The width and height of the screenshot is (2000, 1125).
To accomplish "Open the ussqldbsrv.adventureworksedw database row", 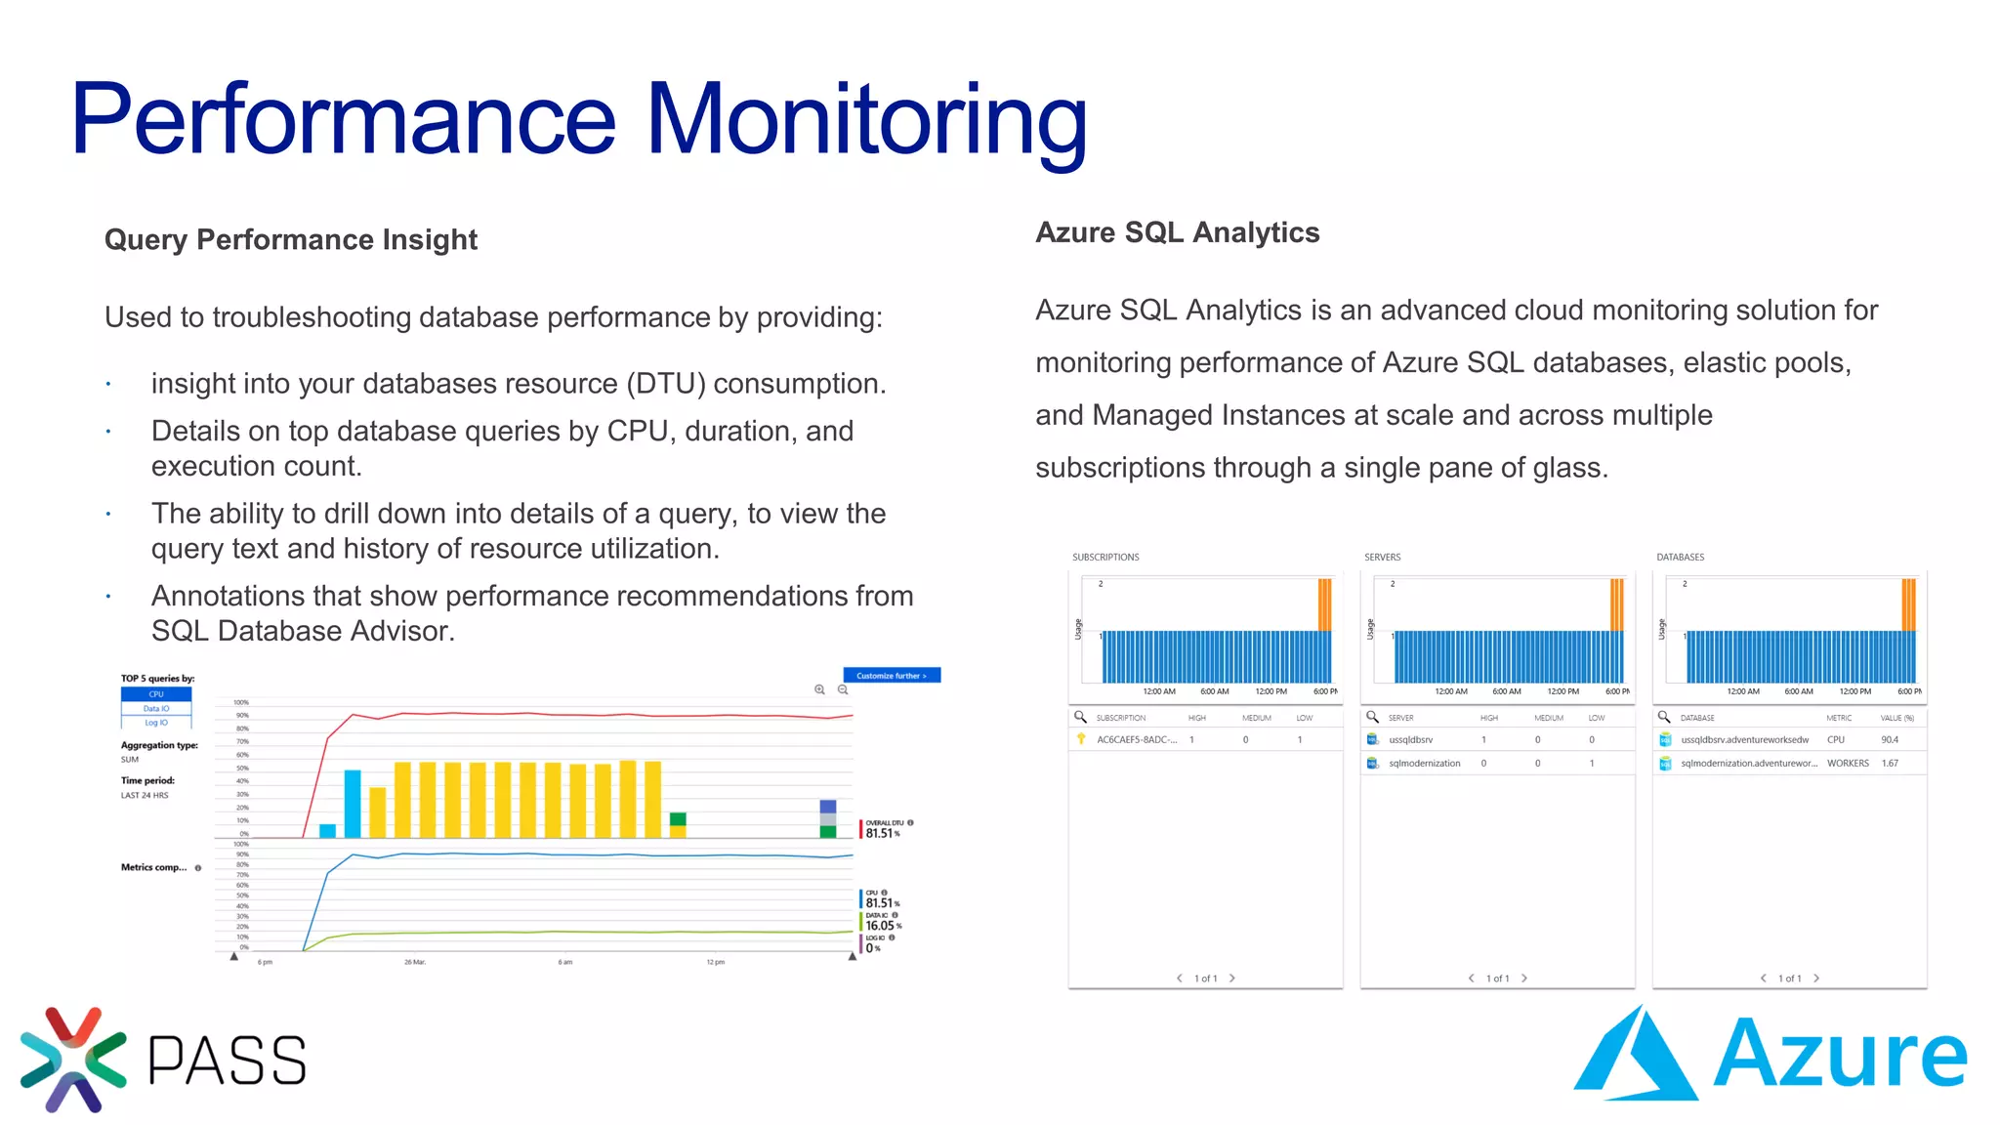I will (x=1790, y=739).
